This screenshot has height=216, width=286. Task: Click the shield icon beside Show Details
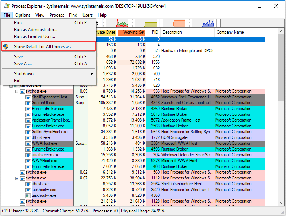click(x=6, y=47)
